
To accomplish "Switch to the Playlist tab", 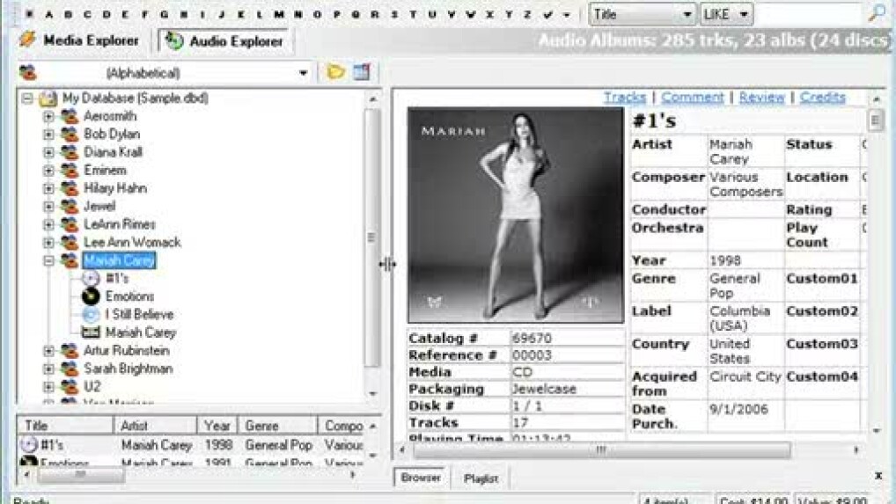I will click(x=481, y=478).
